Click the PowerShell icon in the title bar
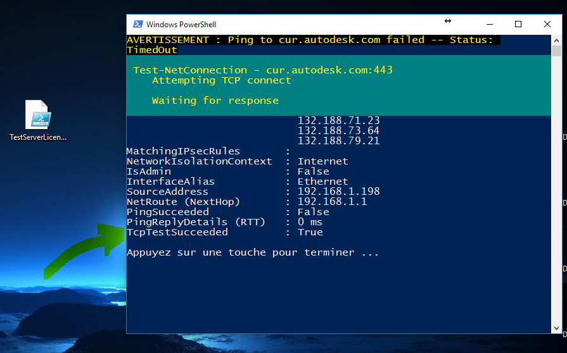 [x=137, y=24]
